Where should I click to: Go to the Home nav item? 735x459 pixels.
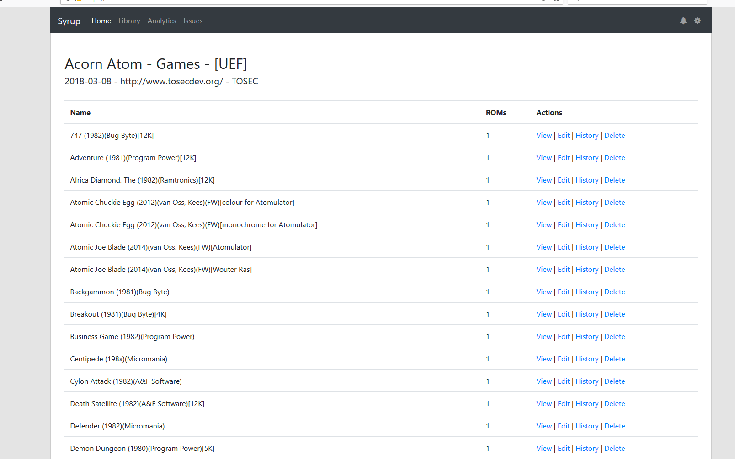click(101, 21)
